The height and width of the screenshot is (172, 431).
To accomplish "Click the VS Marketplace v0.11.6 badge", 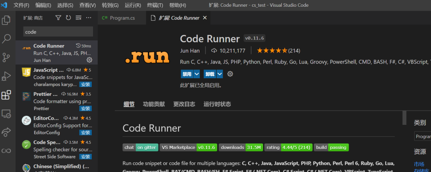I will [x=188, y=147].
